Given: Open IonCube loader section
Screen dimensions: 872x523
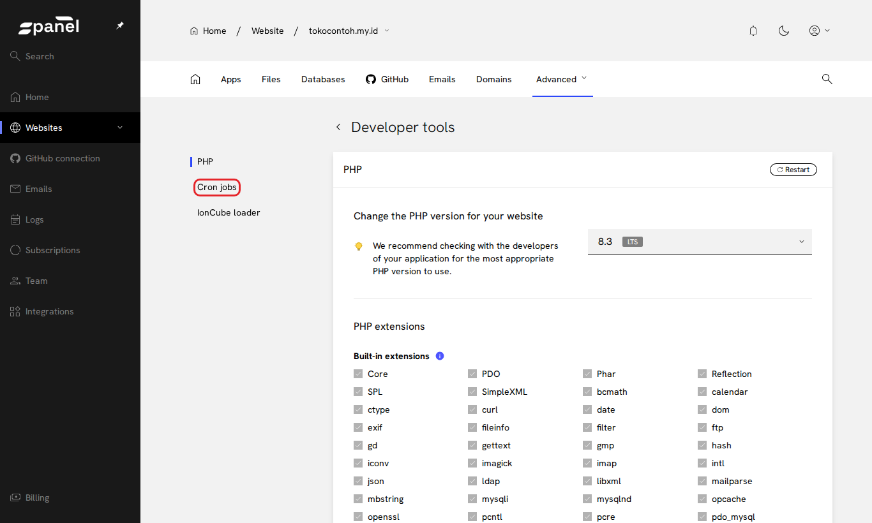Looking at the screenshot, I should [x=229, y=212].
